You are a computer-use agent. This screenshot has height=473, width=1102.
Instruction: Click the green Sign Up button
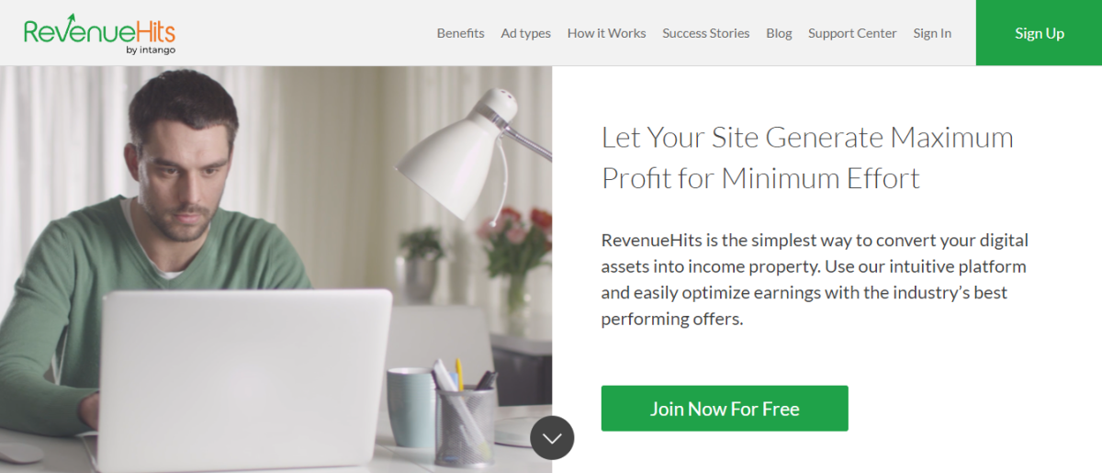point(1039,33)
